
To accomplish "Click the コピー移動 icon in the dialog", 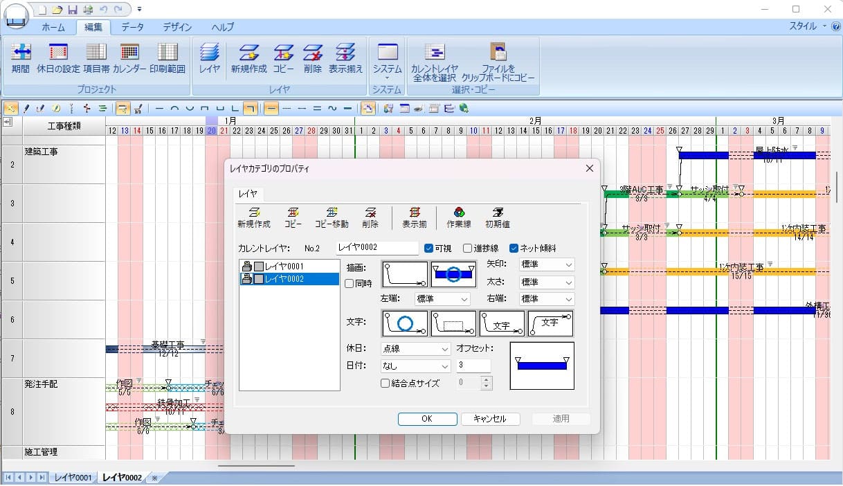I will click(x=332, y=217).
